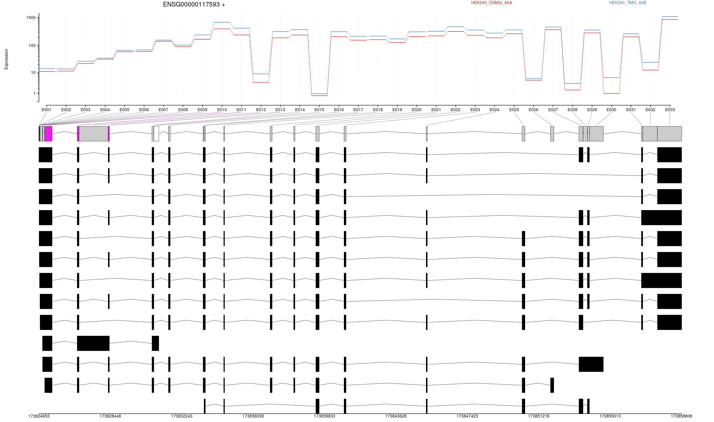The image size is (714, 422).
Task: Click exon label E008
Action: click(x=183, y=110)
